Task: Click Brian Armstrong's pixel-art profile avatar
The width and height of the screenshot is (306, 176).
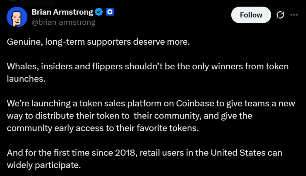Action: click(17, 17)
